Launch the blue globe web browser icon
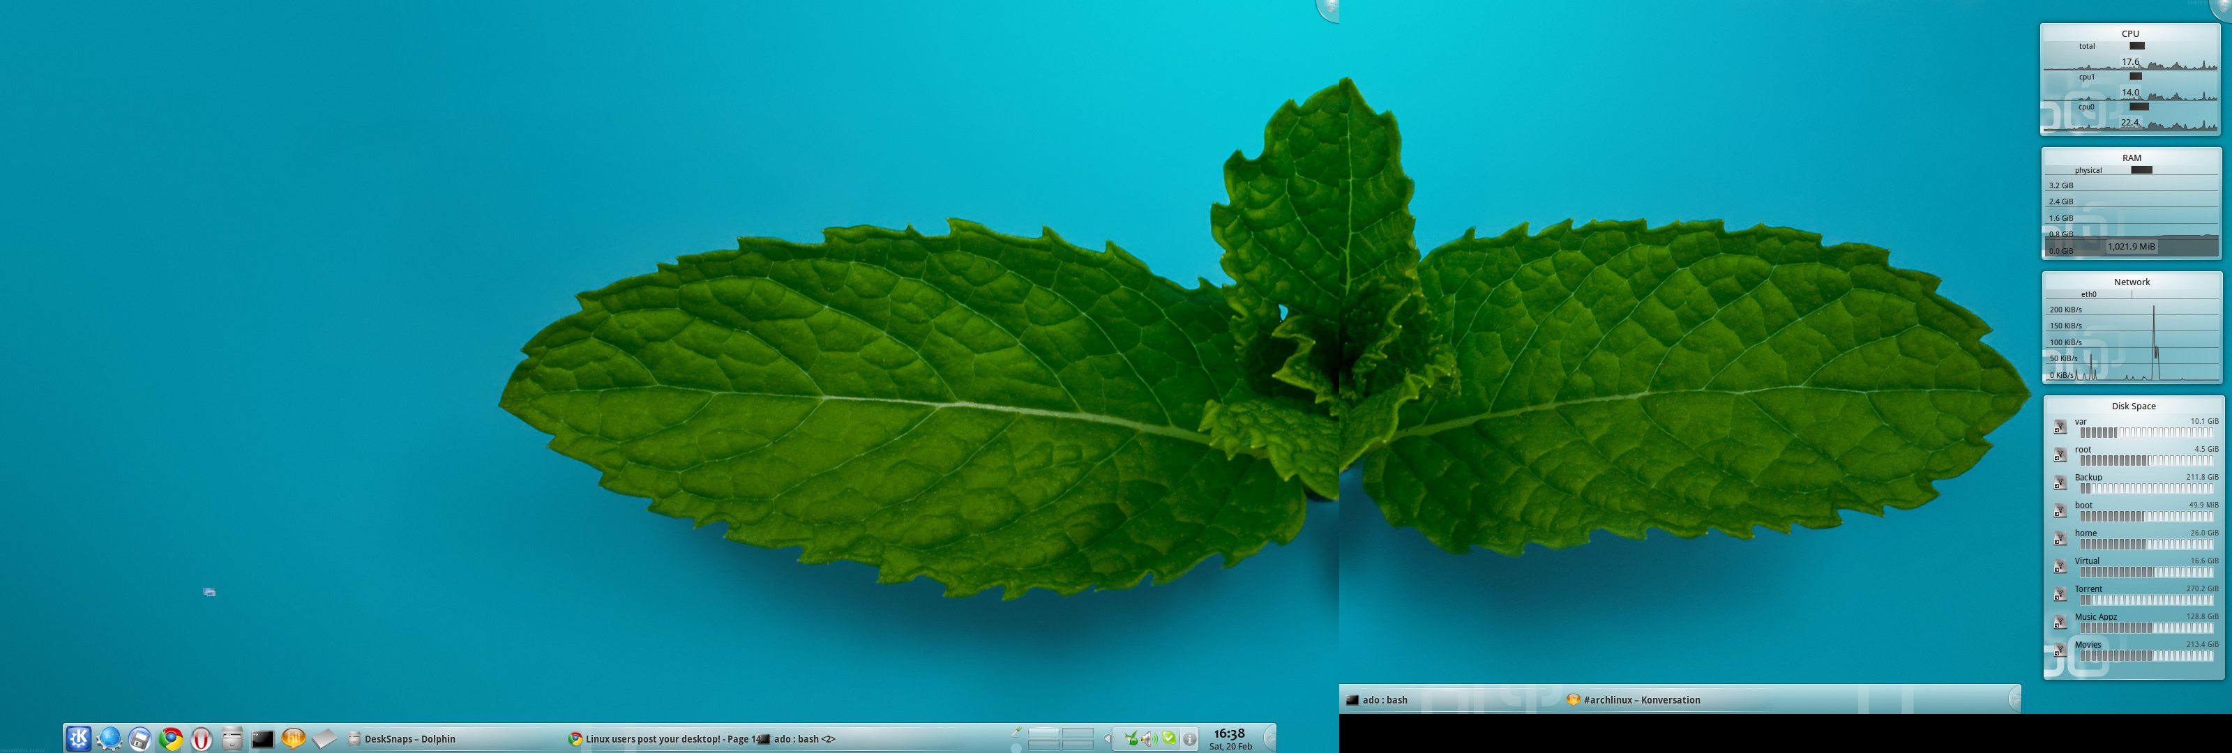The height and width of the screenshot is (753, 2232). coord(110,738)
